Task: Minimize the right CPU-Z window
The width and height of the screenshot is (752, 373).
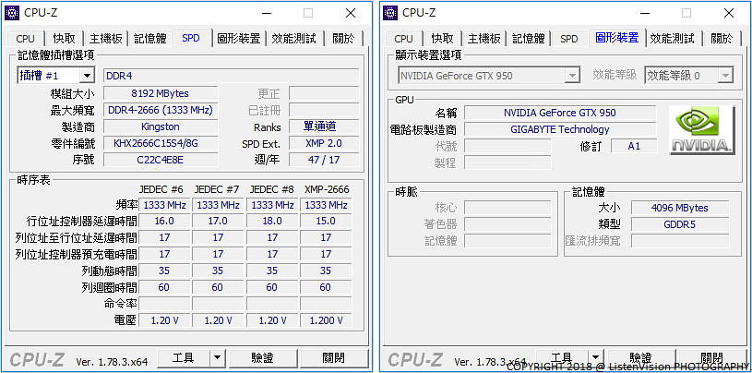Action: point(644,13)
